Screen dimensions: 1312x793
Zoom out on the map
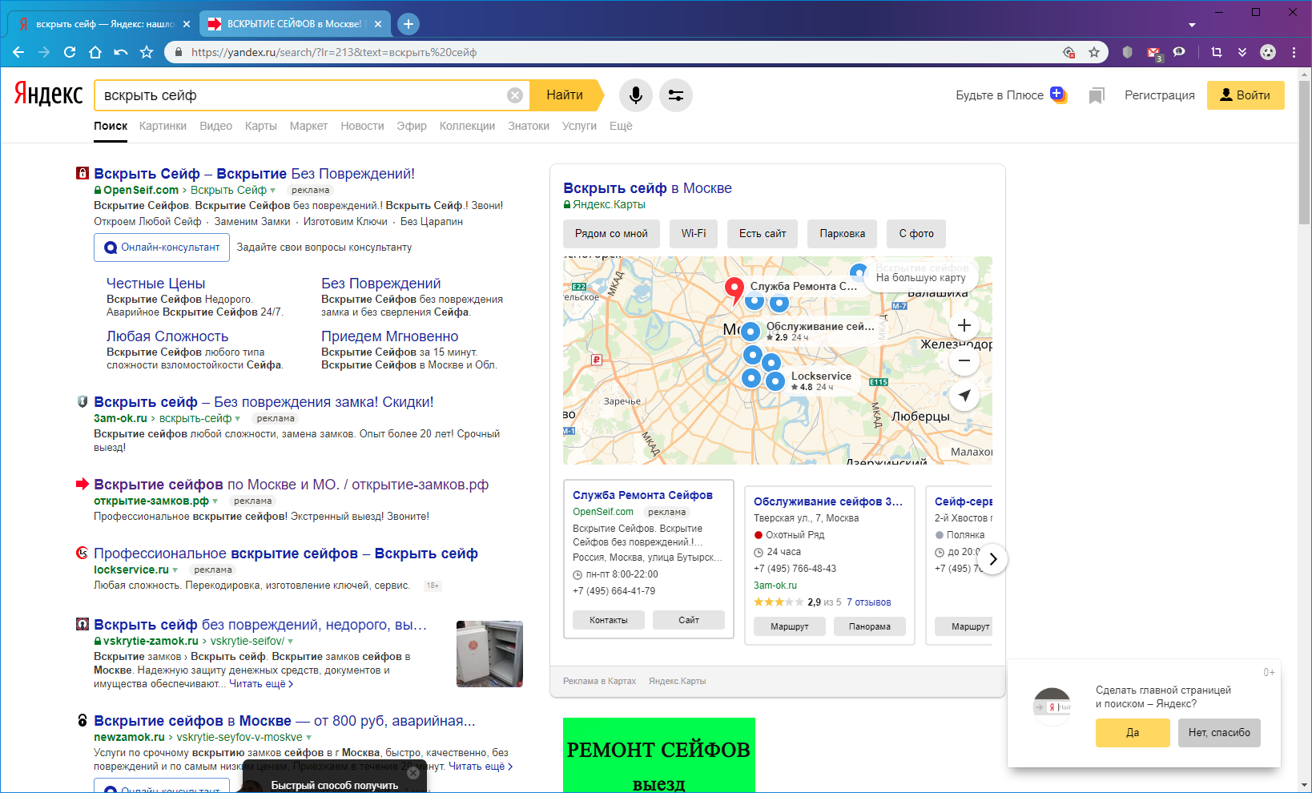pyautogui.click(x=964, y=360)
